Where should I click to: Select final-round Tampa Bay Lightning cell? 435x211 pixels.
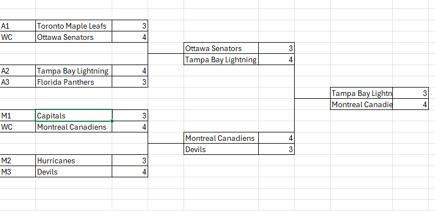point(361,93)
